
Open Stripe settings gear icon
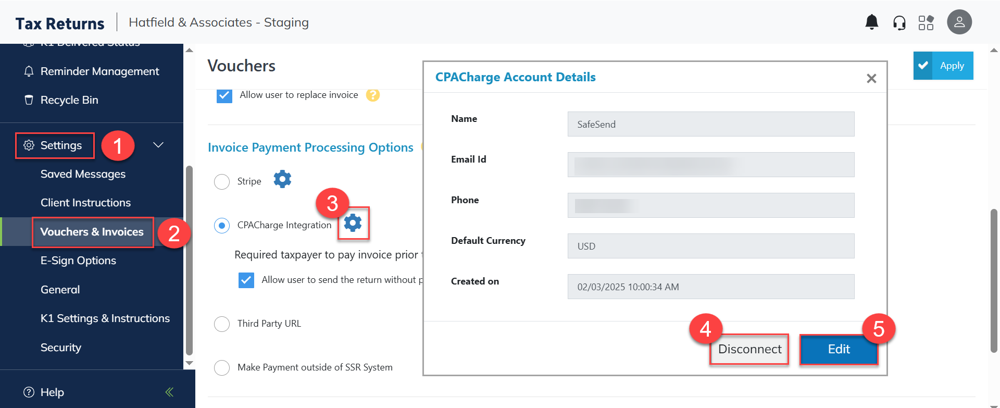click(x=282, y=179)
